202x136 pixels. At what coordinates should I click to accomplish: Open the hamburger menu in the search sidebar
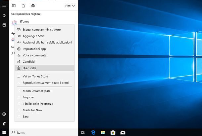[4, 6]
